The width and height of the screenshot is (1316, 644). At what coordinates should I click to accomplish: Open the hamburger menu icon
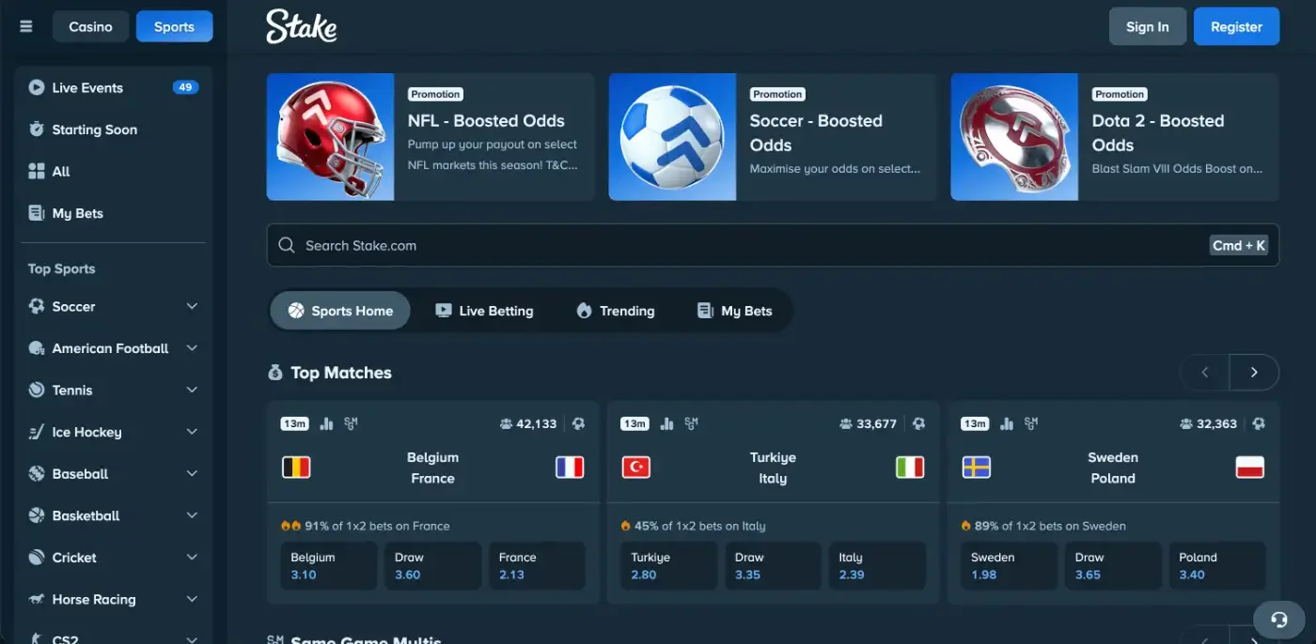(26, 26)
